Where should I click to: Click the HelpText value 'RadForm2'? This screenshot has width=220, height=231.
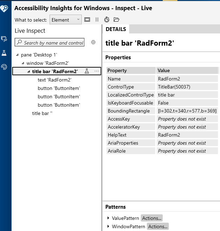[x=187, y=135]
